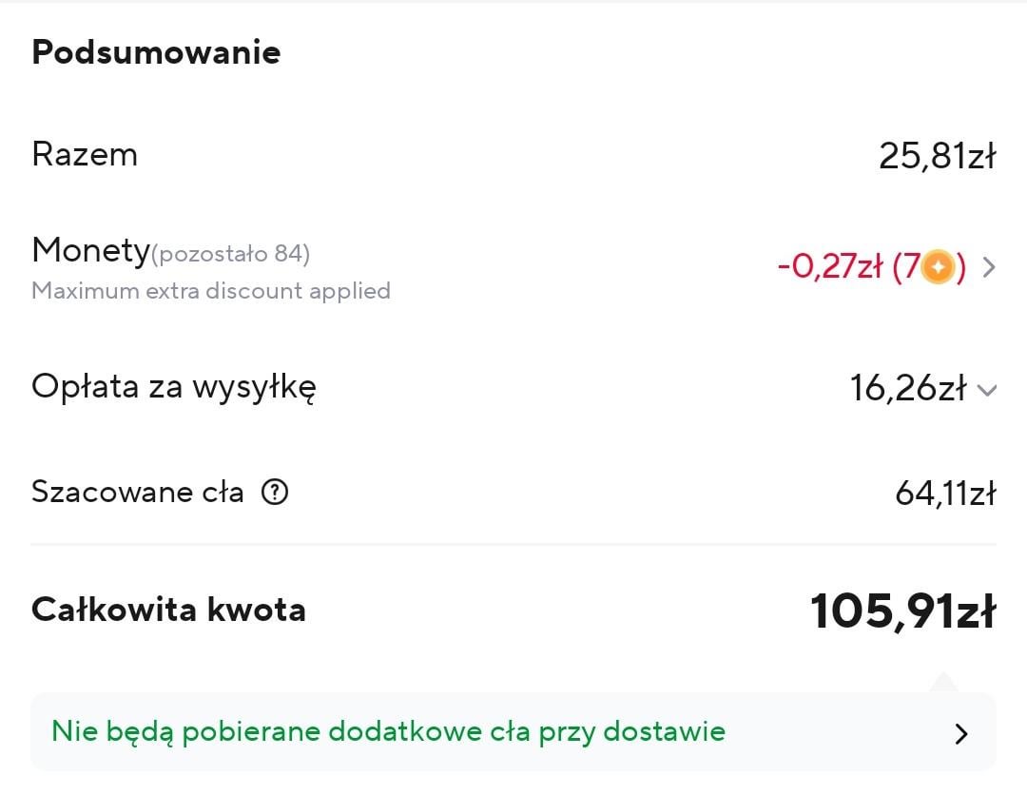Viewport: 1027px width, 795px height.
Task: Expand the Opłata za wysyłkę dropdown arrow
Action: point(986,390)
